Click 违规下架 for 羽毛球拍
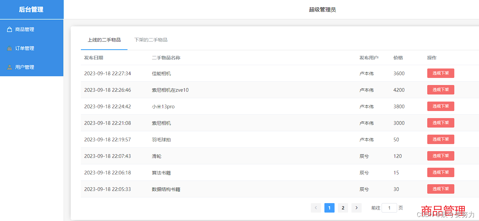Image resolution: width=479 pixels, height=221 pixels. tap(440, 139)
